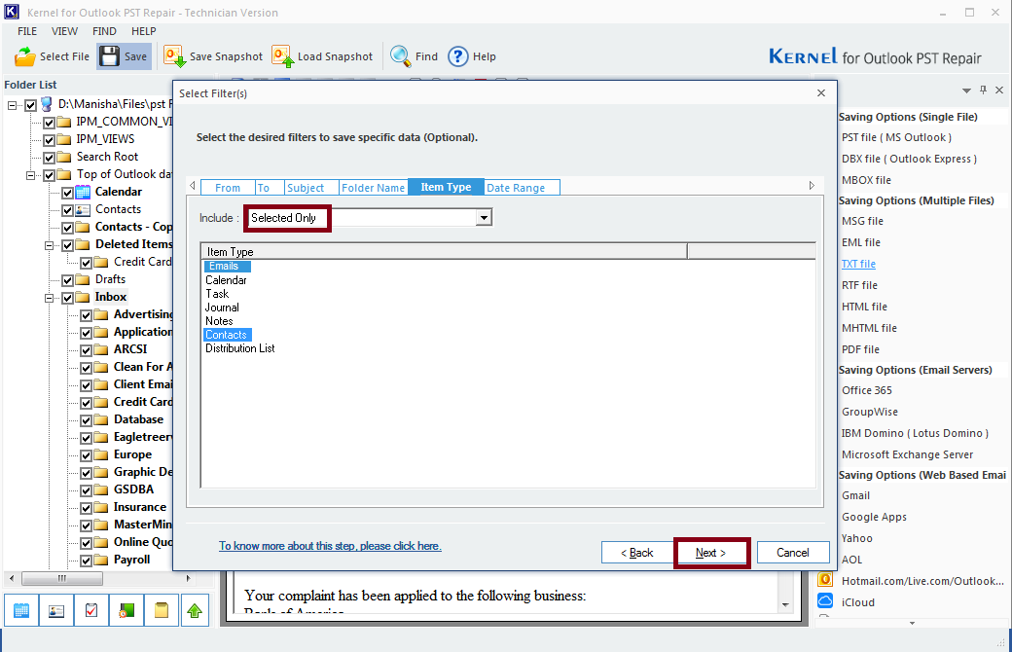Switch to the Date Range filter tab
The image size is (1012, 652).
(522, 187)
